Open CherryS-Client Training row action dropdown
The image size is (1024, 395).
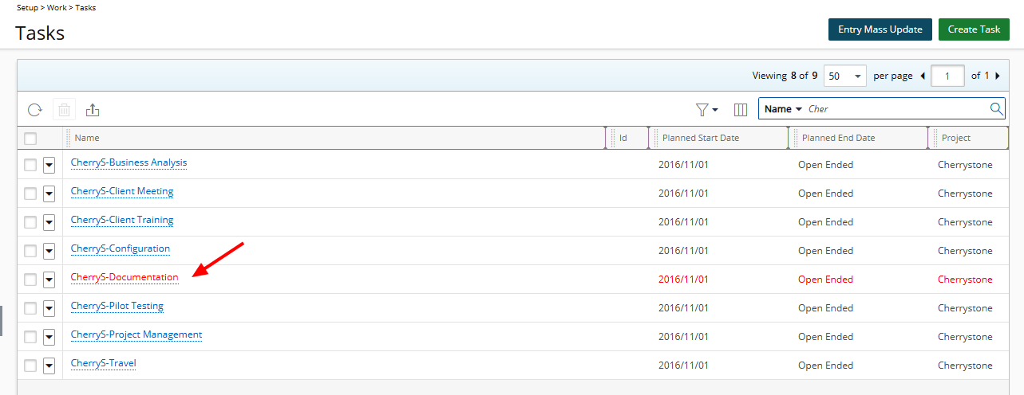[49, 222]
